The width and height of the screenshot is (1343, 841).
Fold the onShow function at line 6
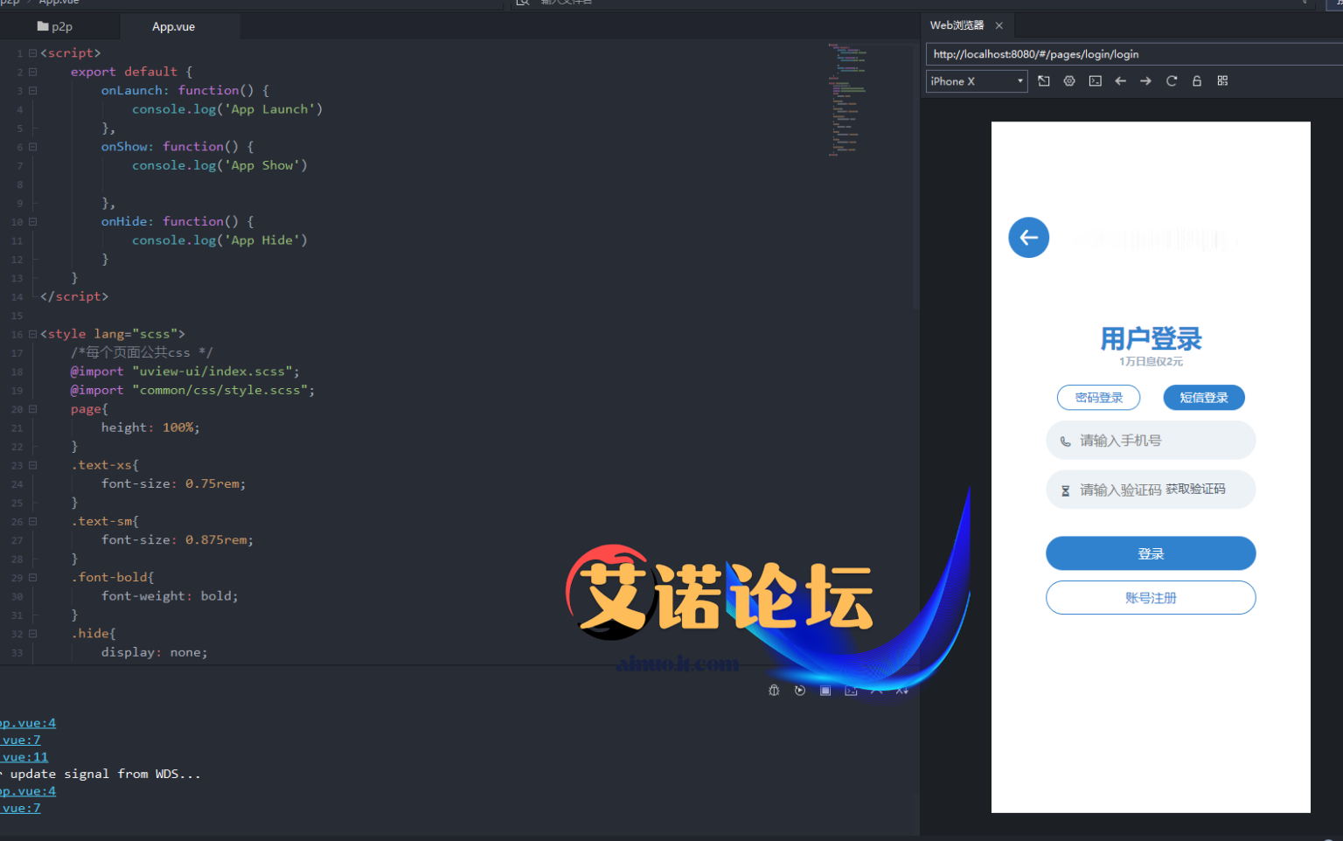[32, 147]
